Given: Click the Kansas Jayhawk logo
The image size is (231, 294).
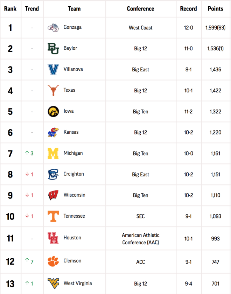Looking at the screenshot, I should [x=53, y=132].
